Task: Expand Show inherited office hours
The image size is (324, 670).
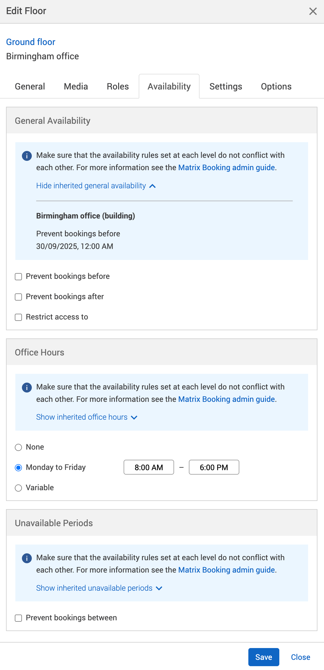Action: coord(87,417)
